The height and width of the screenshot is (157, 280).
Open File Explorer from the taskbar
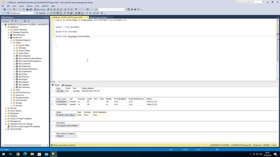click(32, 154)
